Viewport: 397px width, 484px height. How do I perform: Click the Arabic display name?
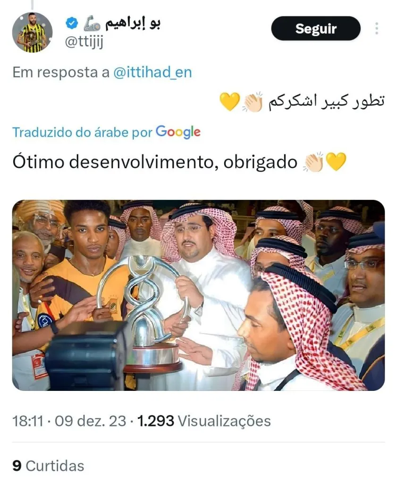133,24
